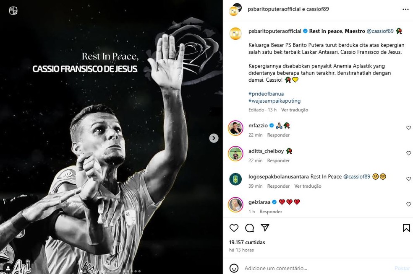This screenshot has height=274, width=413.
Task: Toggle like on mfazzio's comment
Action: [x=408, y=128]
